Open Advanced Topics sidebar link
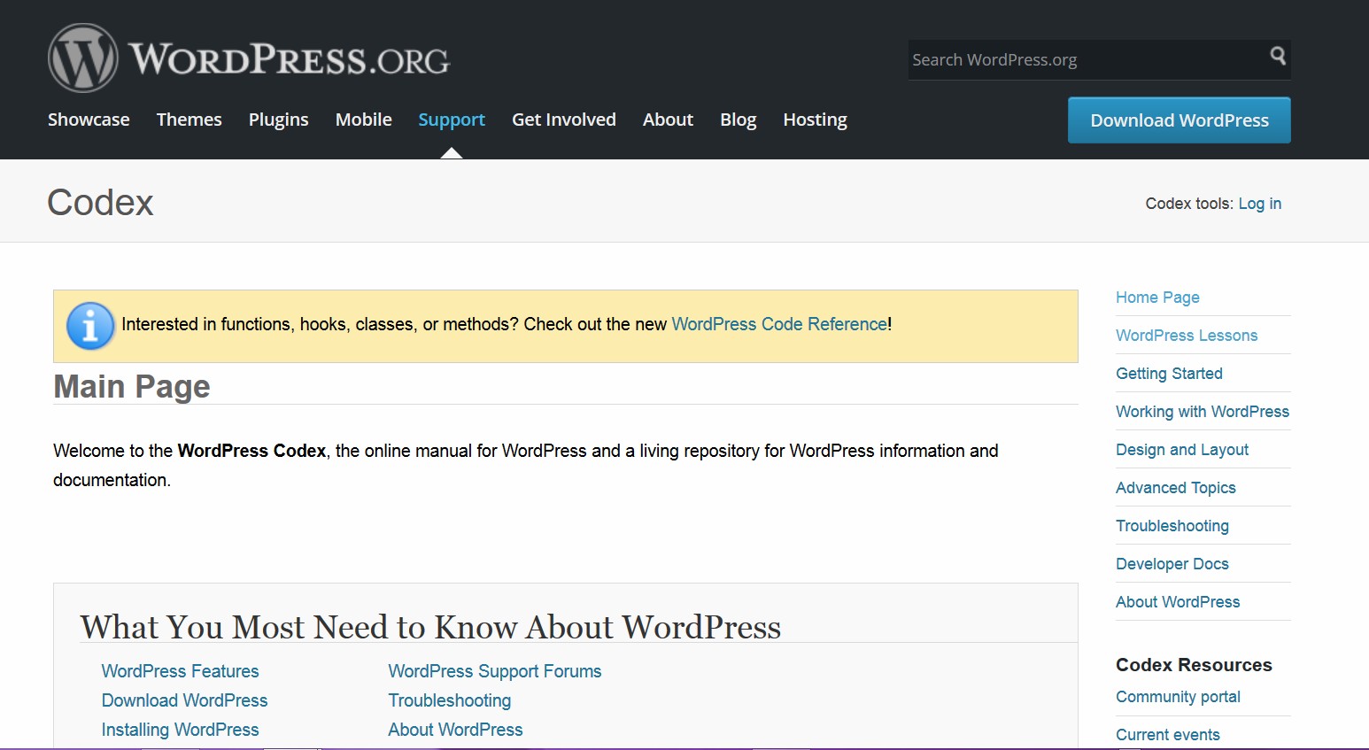This screenshot has height=750, width=1369. pyautogui.click(x=1176, y=488)
